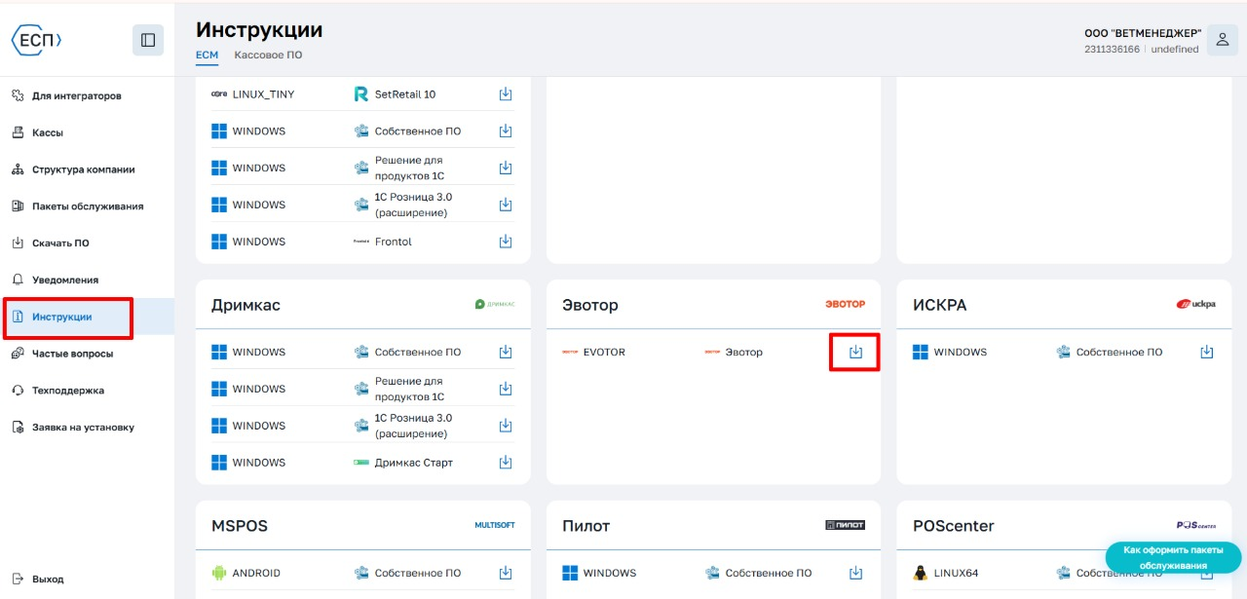Download Решение для продуктов 1С in Дримкас card
1247x599 pixels.
(506, 389)
